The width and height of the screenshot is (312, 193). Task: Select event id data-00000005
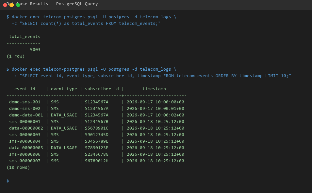26,148
